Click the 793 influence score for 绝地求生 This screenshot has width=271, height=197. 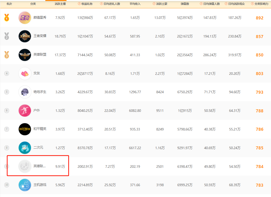click(x=260, y=92)
